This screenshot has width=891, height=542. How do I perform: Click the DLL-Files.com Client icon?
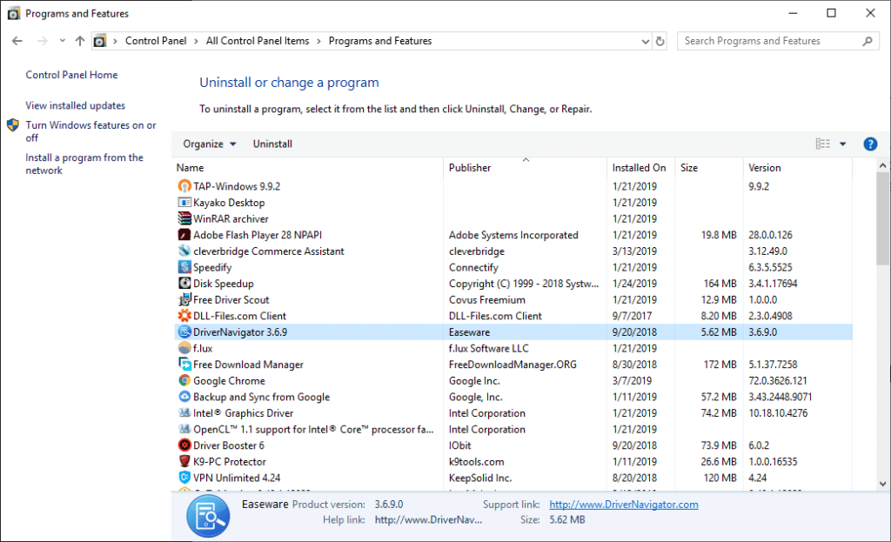(184, 315)
